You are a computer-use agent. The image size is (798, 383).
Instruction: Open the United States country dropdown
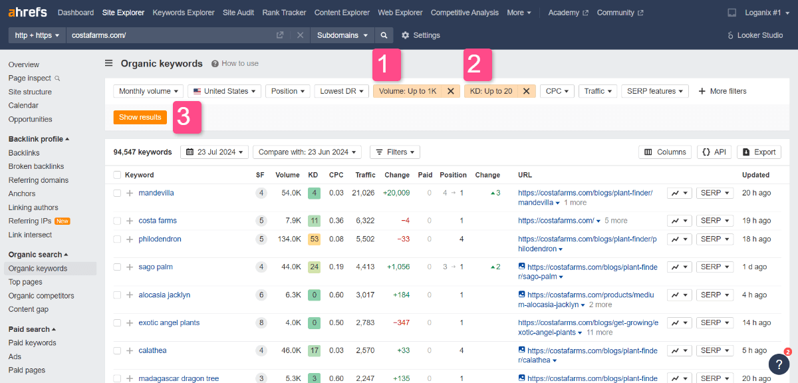click(224, 91)
